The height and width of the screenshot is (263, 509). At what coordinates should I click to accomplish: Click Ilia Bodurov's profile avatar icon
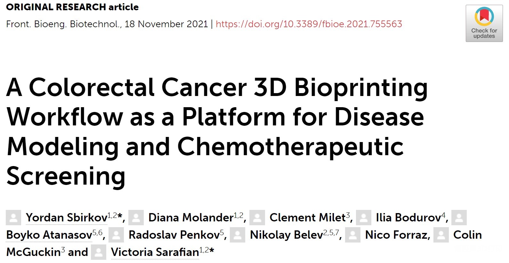[364, 218]
